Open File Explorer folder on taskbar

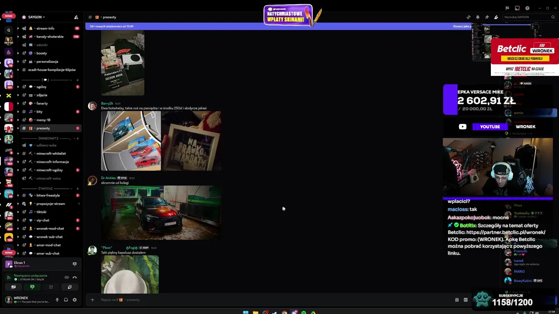click(255, 312)
